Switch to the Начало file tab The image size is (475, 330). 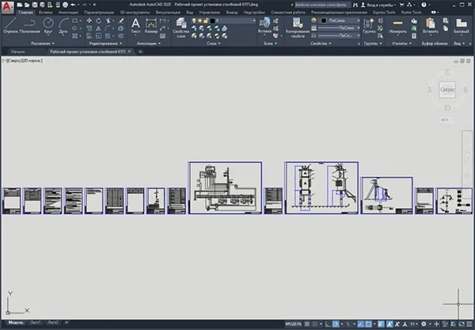(18, 51)
